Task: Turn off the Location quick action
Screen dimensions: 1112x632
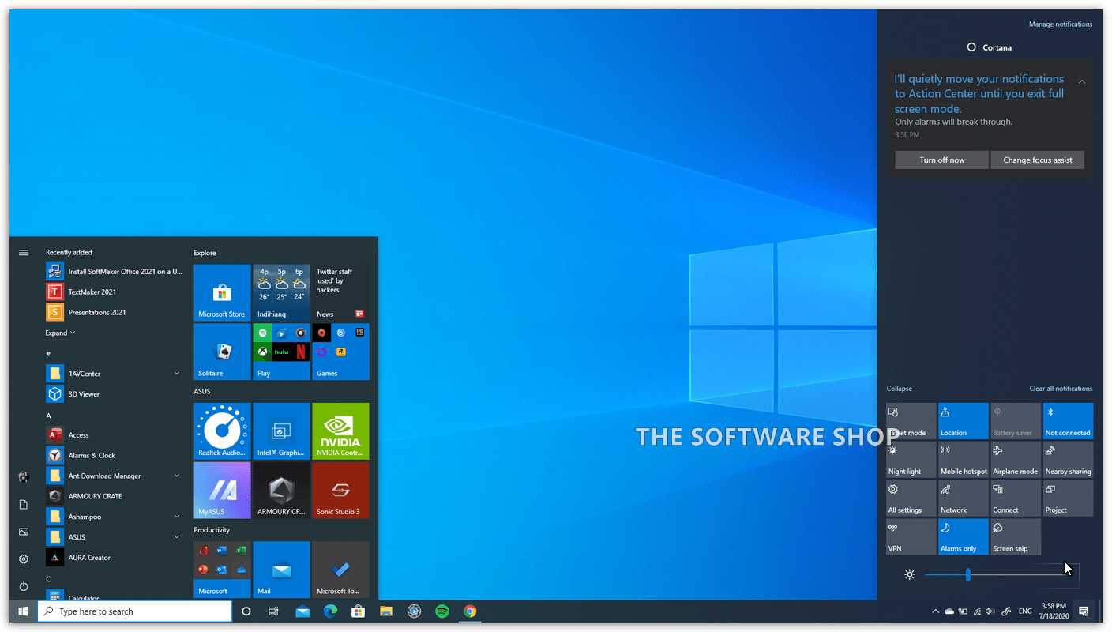Action: 963,420
